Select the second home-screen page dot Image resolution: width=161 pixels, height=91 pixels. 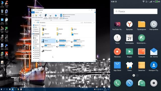click(137, 75)
